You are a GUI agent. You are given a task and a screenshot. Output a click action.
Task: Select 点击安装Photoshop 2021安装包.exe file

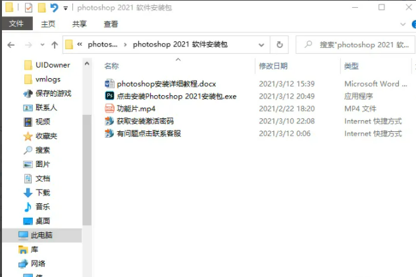pos(176,96)
